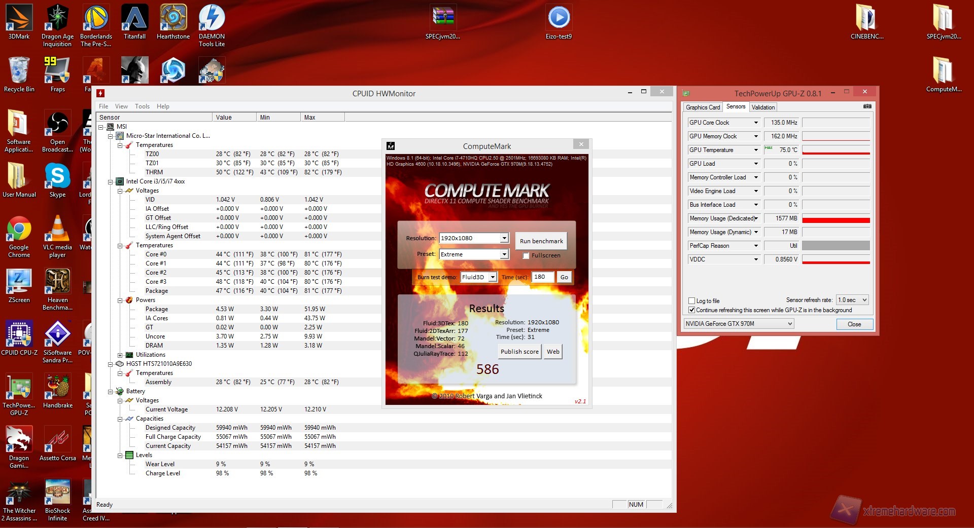Open the Resolution 1920x1080 dropdown
Screen dimensions: 974x528
click(504, 238)
